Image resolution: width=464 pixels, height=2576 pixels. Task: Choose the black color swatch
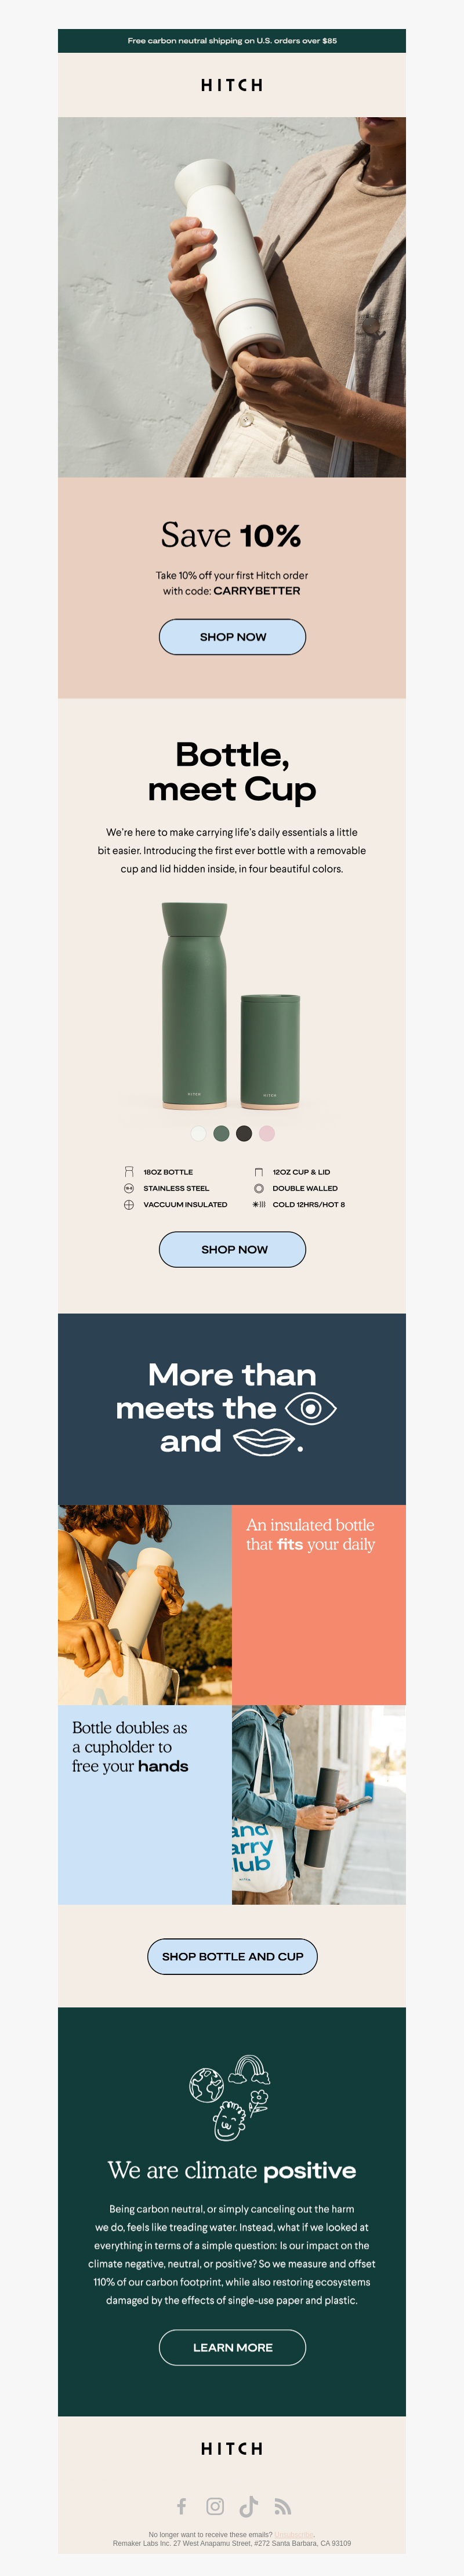point(244,1133)
